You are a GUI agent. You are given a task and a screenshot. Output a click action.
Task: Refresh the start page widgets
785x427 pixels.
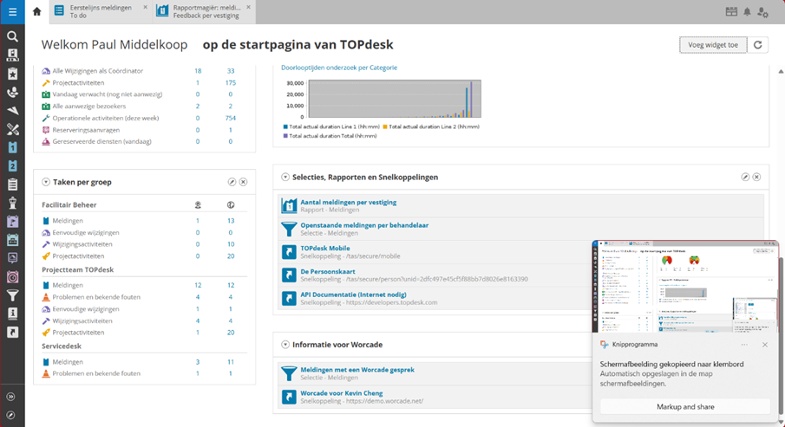(x=758, y=45)
